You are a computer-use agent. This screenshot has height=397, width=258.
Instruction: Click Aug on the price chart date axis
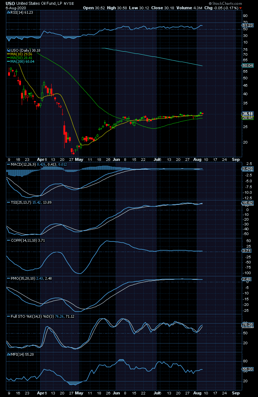tap(197, 159)
